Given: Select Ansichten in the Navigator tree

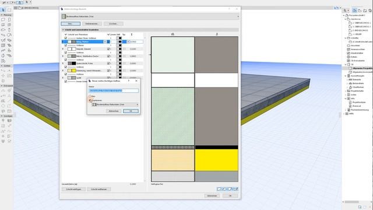Looking at the screenshot, I should coord(356,45).
